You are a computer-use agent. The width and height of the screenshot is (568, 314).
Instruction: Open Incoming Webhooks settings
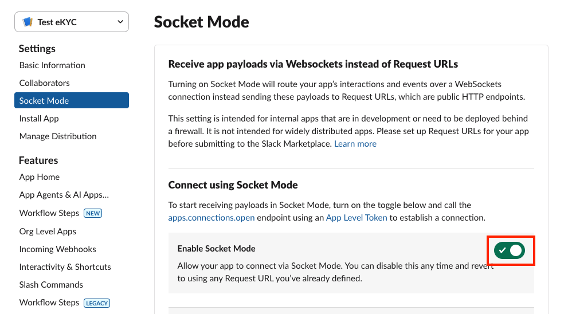(x=58, y=249)
